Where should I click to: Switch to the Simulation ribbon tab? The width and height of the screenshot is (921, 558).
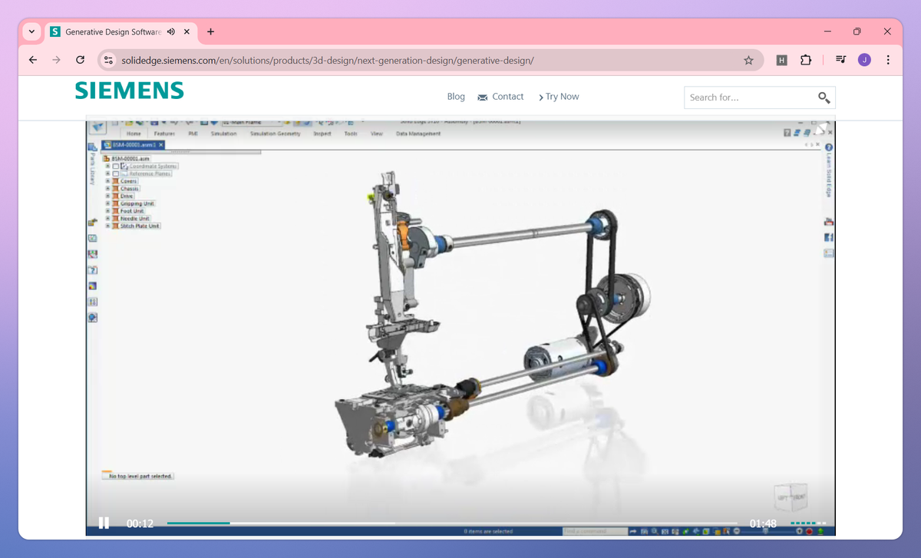click(x=223, y=134)
